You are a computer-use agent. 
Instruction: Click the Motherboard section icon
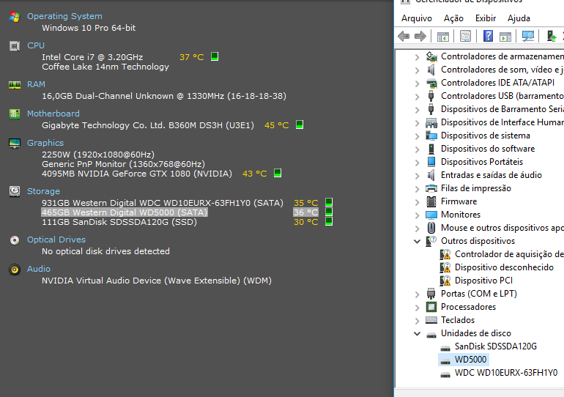(x=15, y=114)
